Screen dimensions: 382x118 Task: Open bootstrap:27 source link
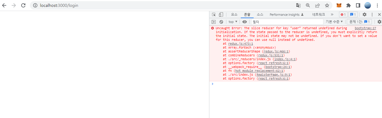click(x=365, y=28)
